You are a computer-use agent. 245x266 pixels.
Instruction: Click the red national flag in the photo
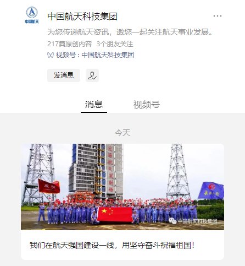pyautogui.click(x=115, y=214)
